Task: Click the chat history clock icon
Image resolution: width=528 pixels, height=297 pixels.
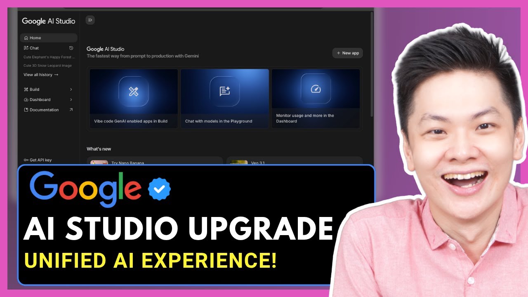Action: [71, 48]
